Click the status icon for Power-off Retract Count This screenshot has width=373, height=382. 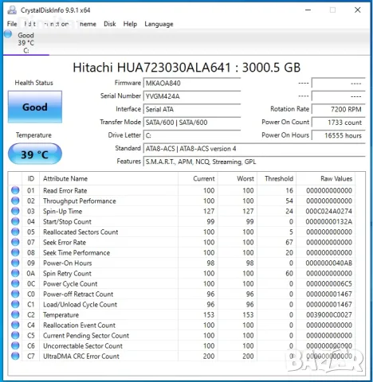15,294
